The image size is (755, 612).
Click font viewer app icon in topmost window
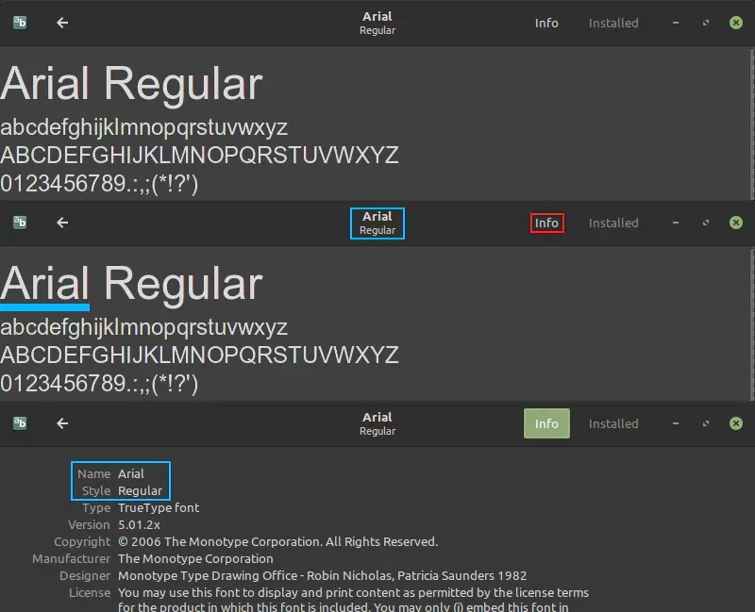coord(20,23)
